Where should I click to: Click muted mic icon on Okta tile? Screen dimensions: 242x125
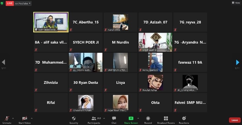[x=141, y=110]
